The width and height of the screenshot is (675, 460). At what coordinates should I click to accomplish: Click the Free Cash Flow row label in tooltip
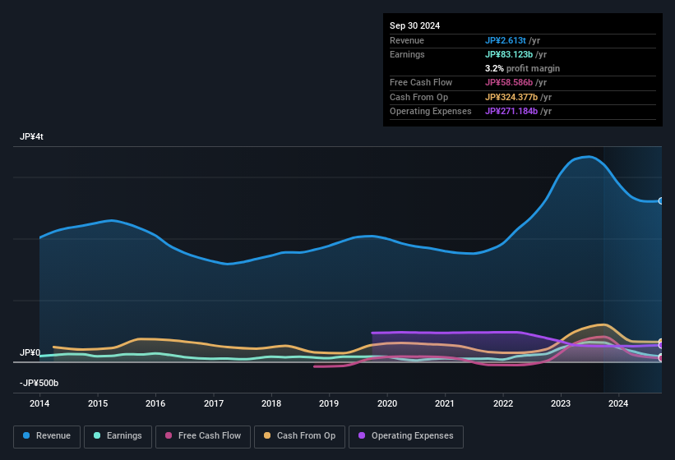click(x=421, y=82)
